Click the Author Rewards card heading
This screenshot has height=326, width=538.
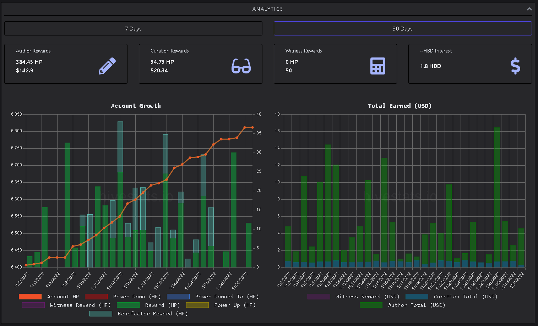coord(33,51)
